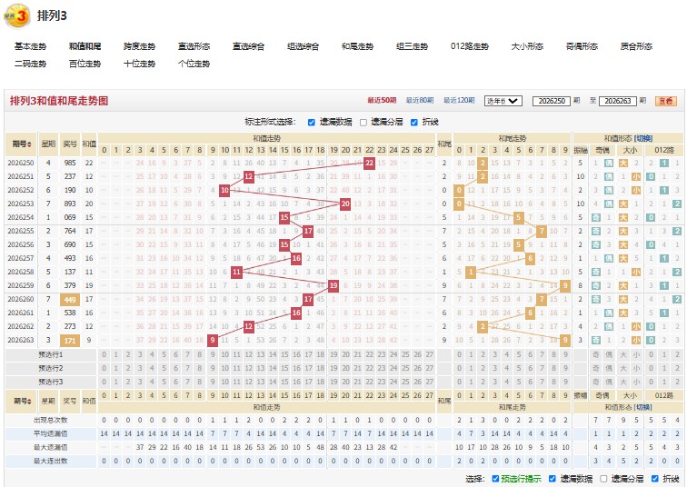Toggle top 折线 checkbox

pyautogui.click(x=414, y=122)
